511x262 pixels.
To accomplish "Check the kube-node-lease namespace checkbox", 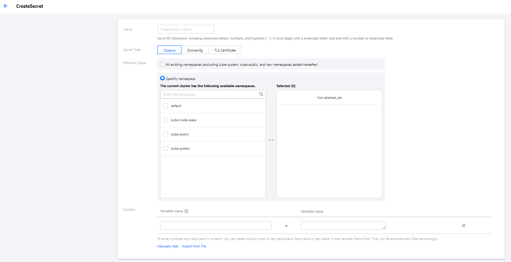I will tap(165, 120).
